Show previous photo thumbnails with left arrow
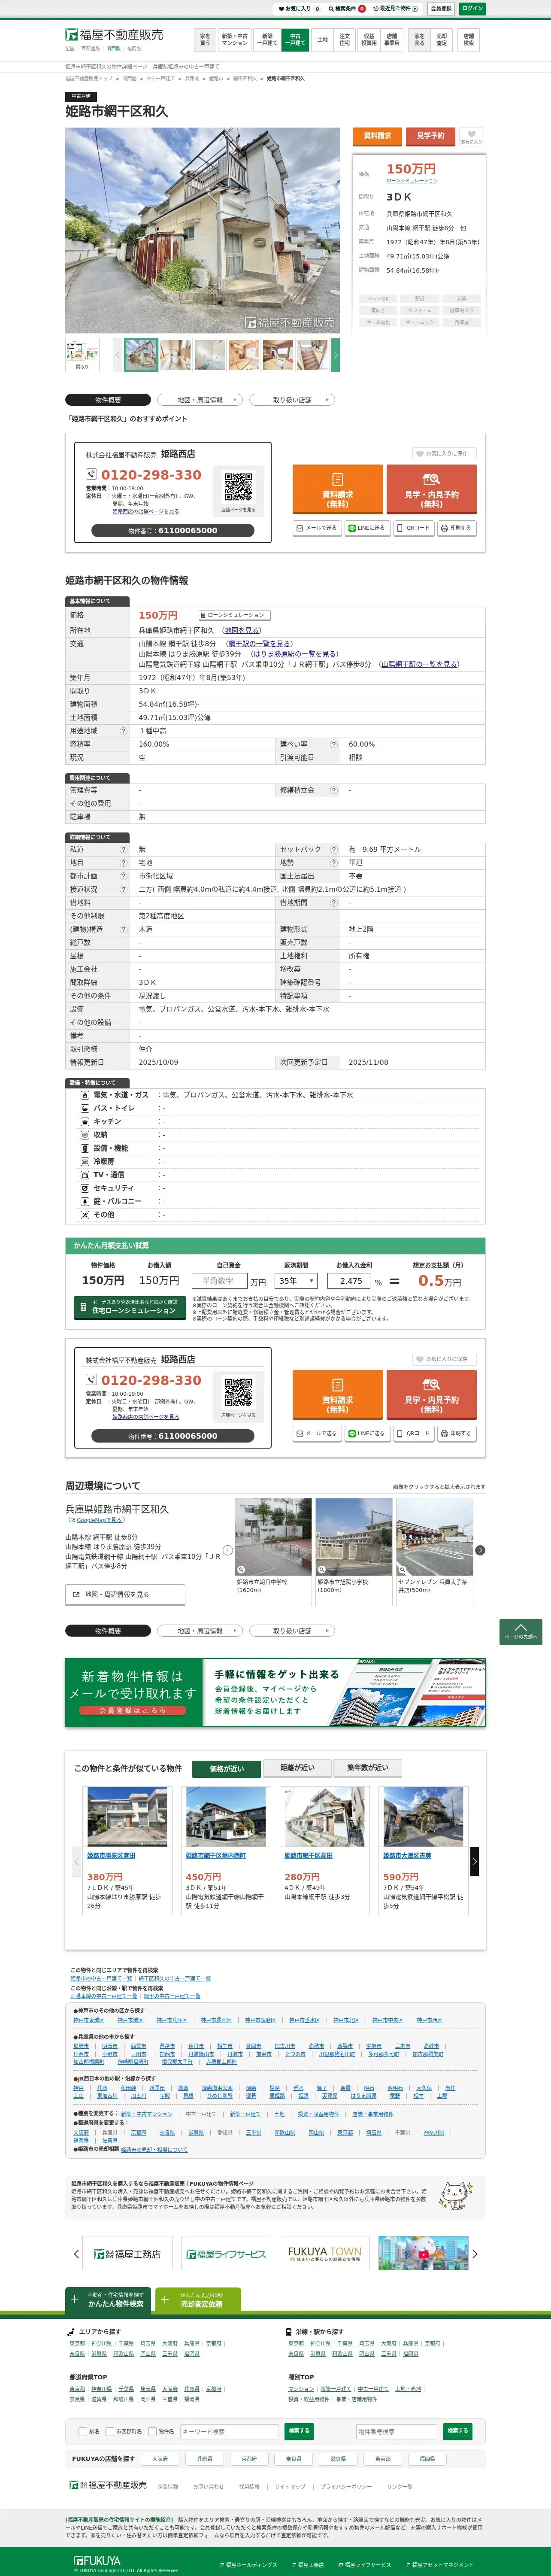 pyautogui.click(x=117, y=355)
